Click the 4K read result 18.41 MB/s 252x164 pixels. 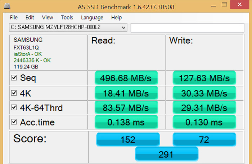pyautogui.click(x=126, y=93)
